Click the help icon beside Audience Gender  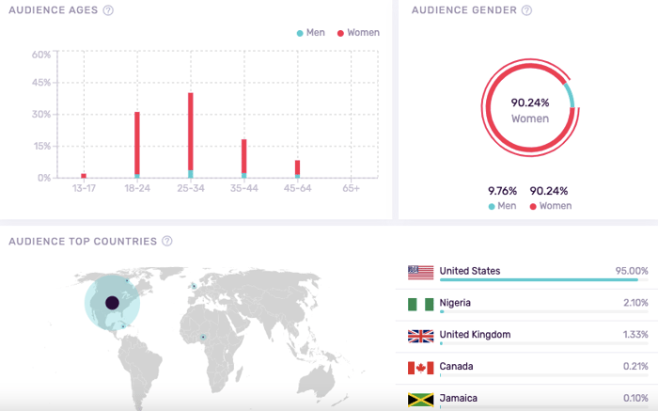point(526,10)
